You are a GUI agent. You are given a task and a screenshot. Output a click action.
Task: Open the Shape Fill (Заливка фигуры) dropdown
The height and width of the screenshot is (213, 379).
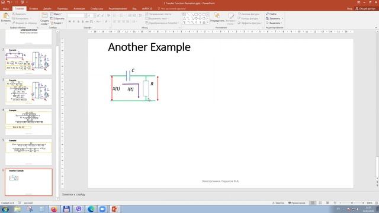(x=249, y=14)
